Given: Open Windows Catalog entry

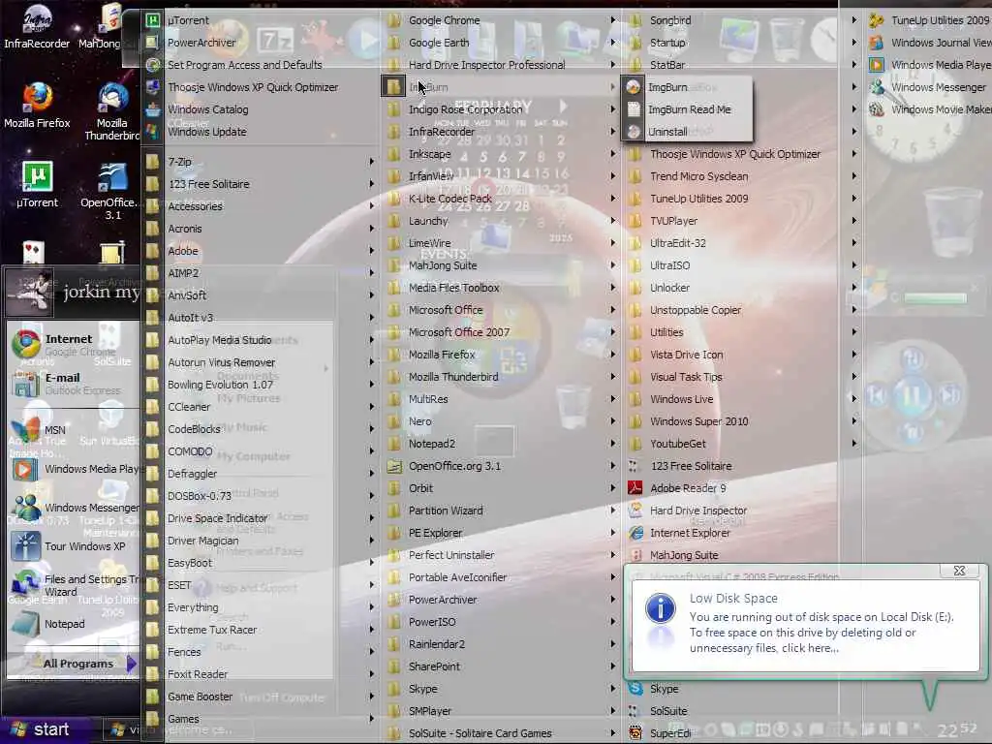Looking at the screenshot, I should pyautogui.click(x=261, y=109).
